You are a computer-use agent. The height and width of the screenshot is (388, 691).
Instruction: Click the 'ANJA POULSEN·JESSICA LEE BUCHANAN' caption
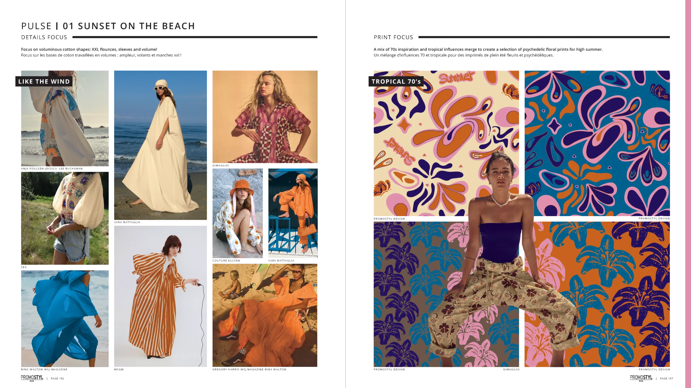(x=52, y=168)
